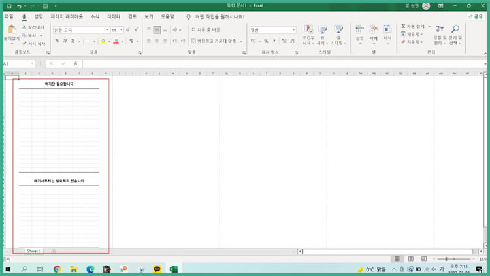The image size is (490, 276).
Task: Toggle Wrap Text (자동 줄 바꿈)
Action: [x=206, y=29]
